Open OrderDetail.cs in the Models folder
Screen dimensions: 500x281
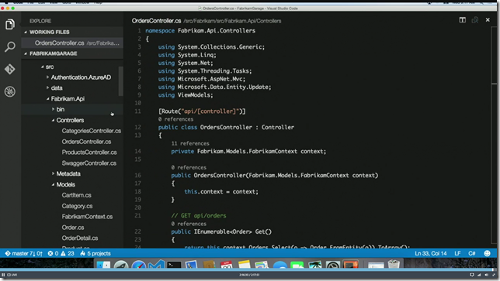point(80,238)
